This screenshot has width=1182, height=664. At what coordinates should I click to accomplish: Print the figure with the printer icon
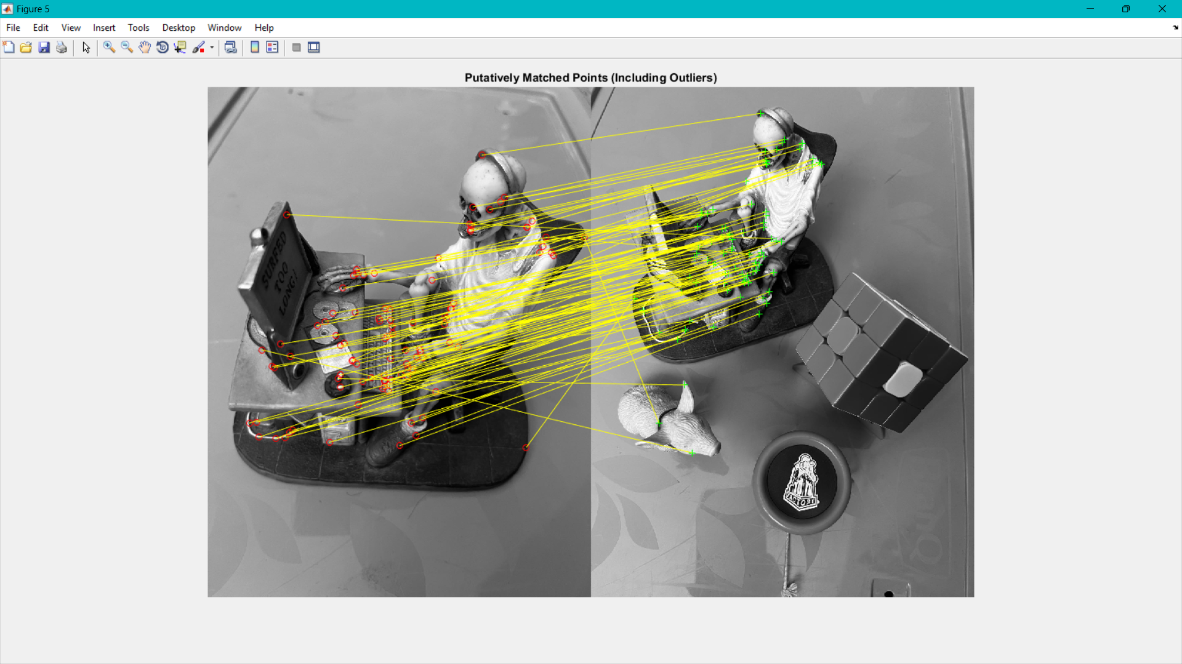pyautogui.click(x=62, y=47)
